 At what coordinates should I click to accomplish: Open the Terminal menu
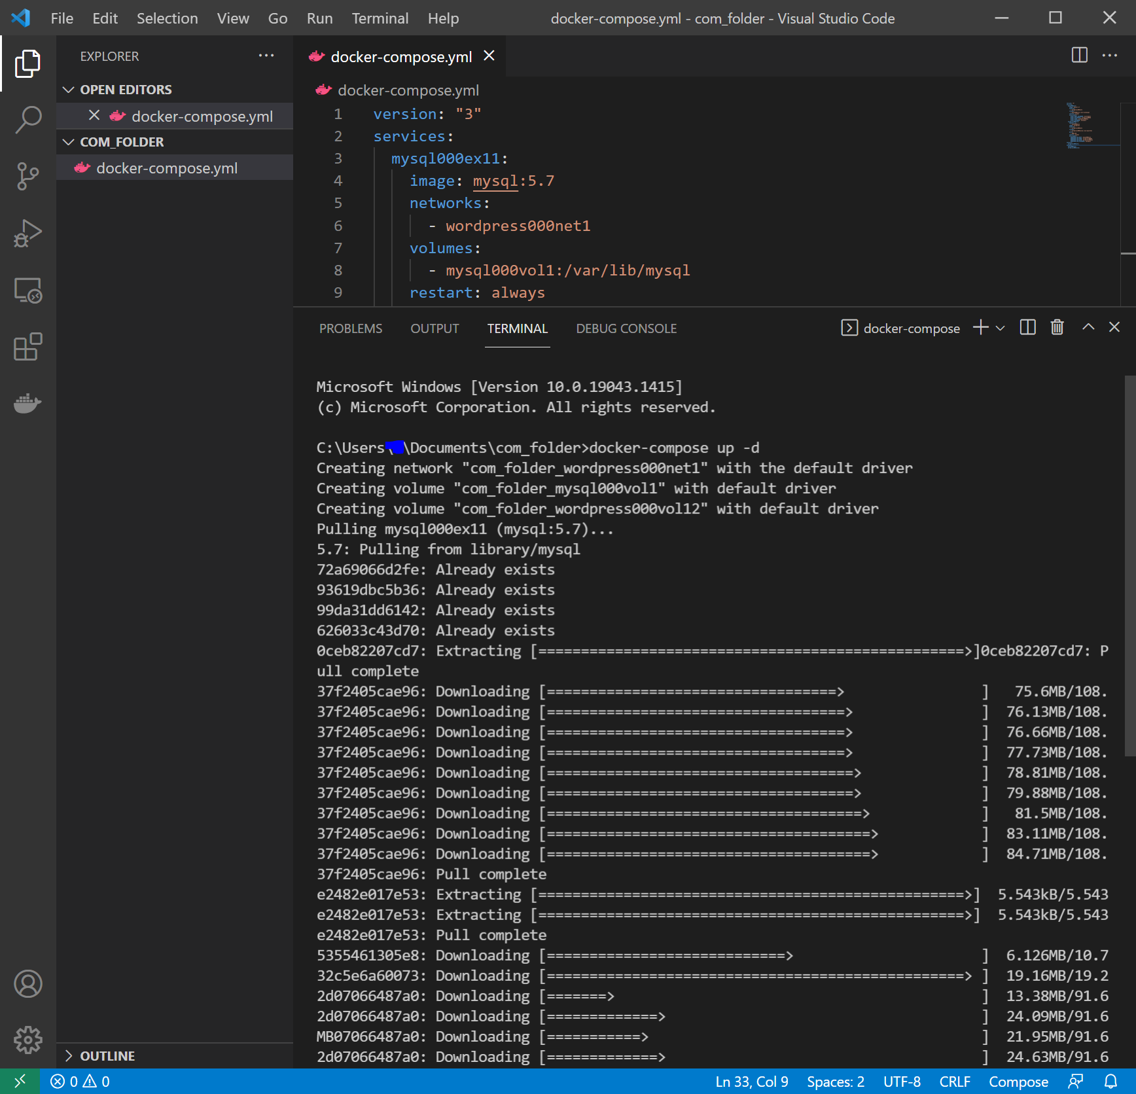point(380,18)
